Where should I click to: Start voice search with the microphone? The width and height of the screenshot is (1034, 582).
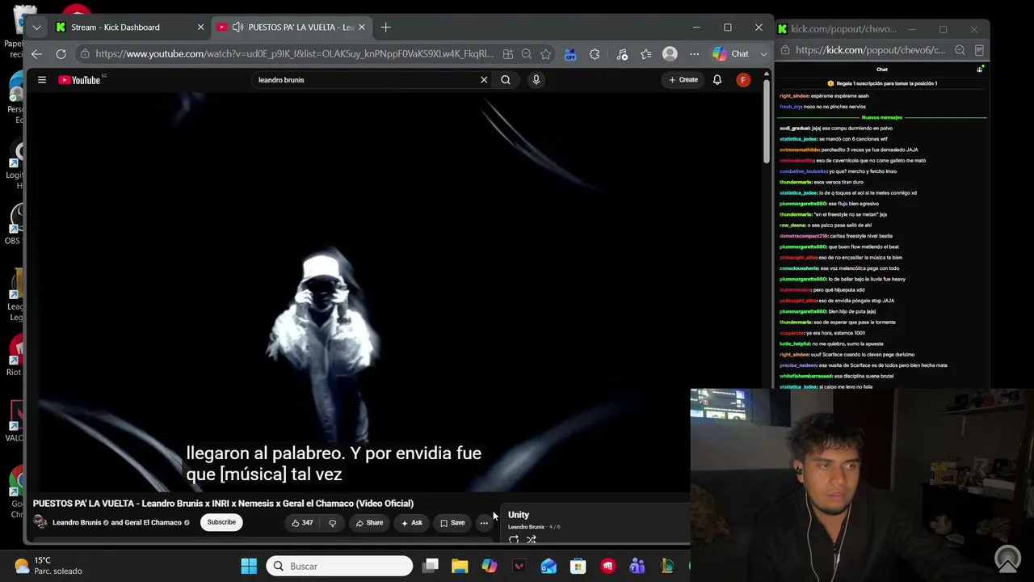536,80
